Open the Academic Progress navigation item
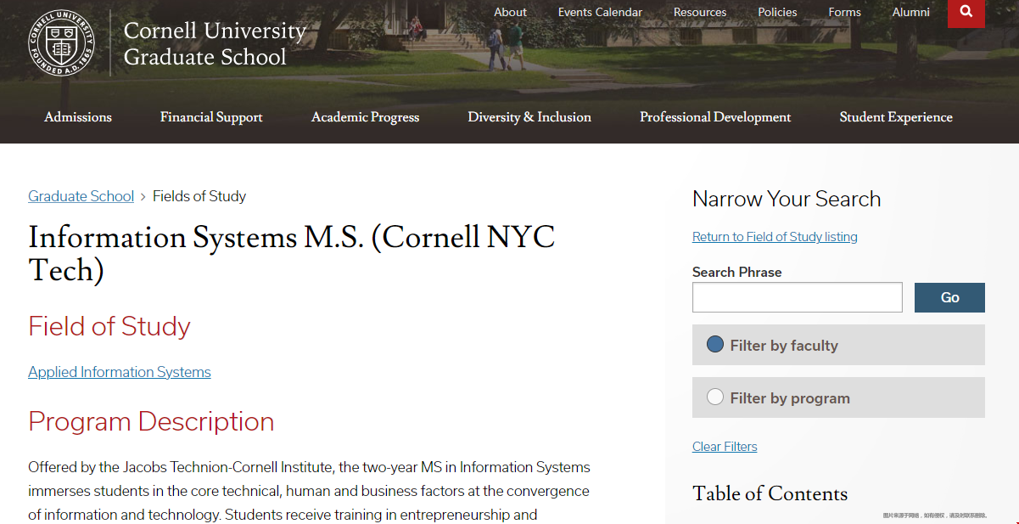Screen dimensions: 1019x524 [365, 117]
